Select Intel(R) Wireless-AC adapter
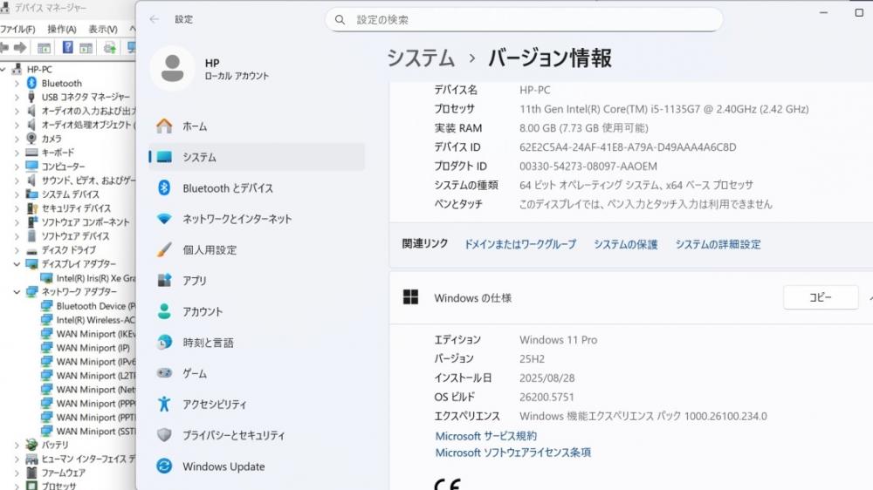This screenshot has height=490, width=873. point(96,319)
